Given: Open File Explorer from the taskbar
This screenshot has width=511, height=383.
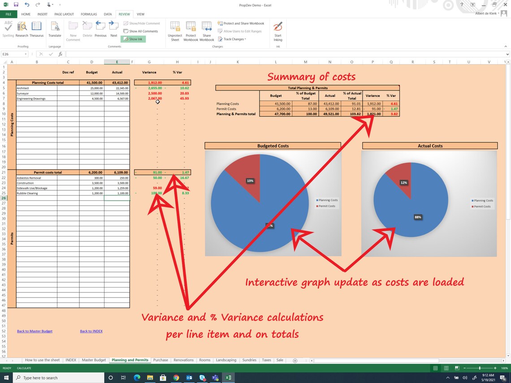Looking at the screenshot, I should [150, 378].
